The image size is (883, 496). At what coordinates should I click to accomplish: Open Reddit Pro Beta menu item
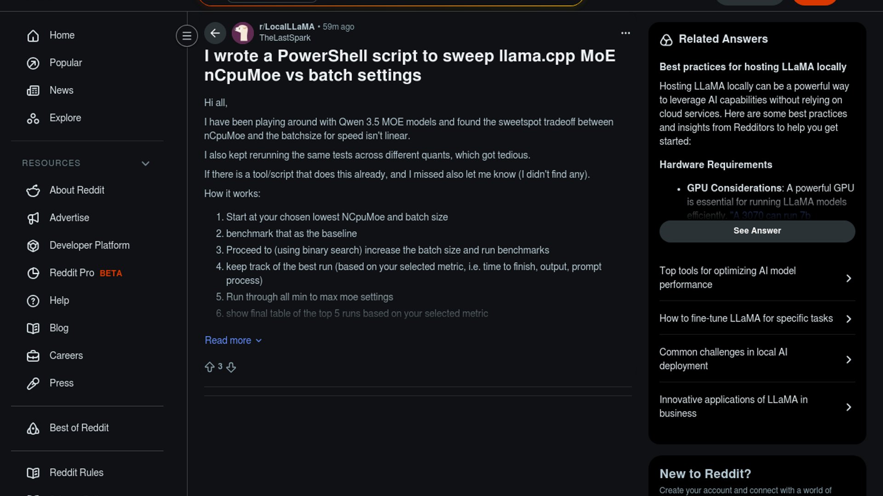(86, 273)
